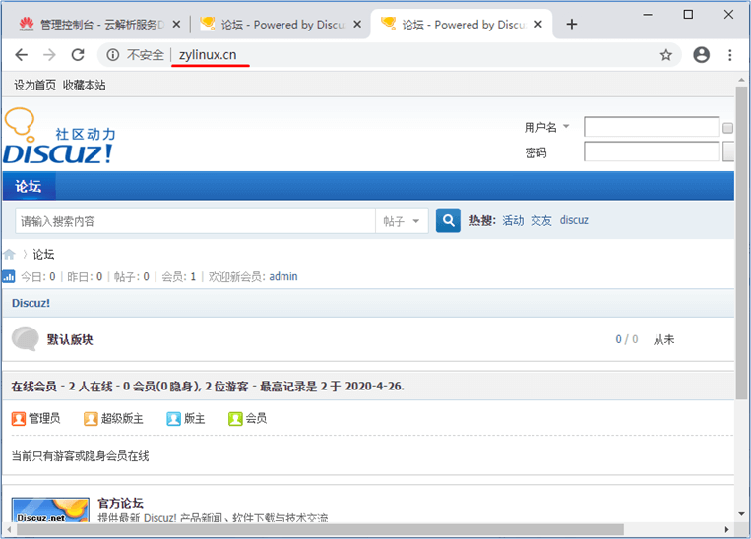The height and width of the screenshot is (539, 751).
Task: Click hot search discuz link
Action: pos(574,220)
